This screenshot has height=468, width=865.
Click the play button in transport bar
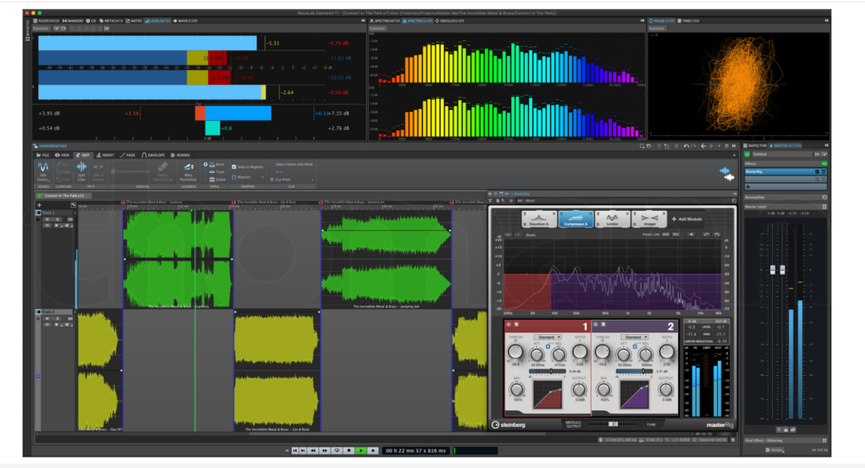(x=360, y=450)
